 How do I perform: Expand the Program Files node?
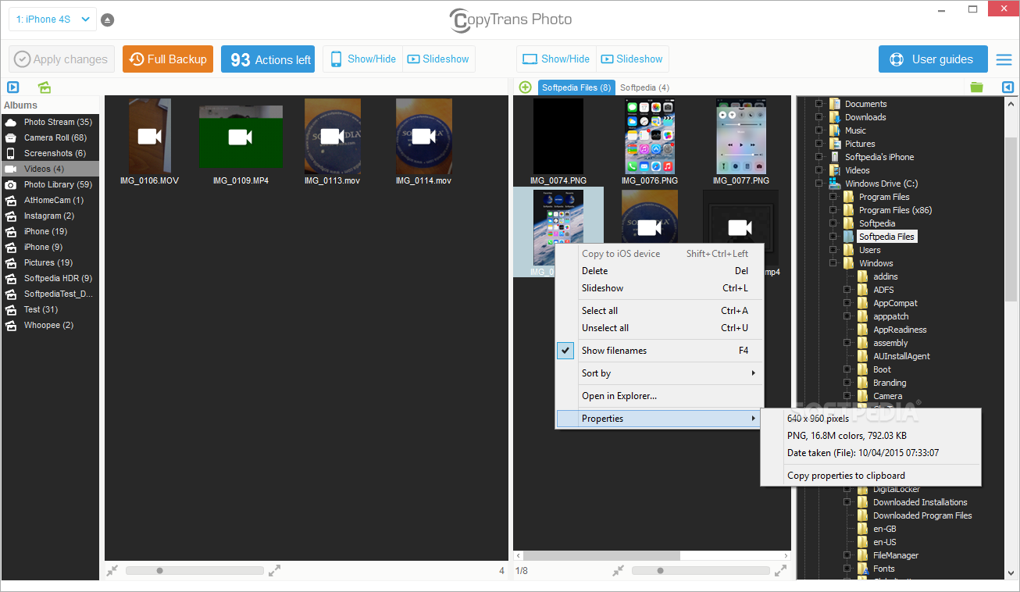pos(833,197)
